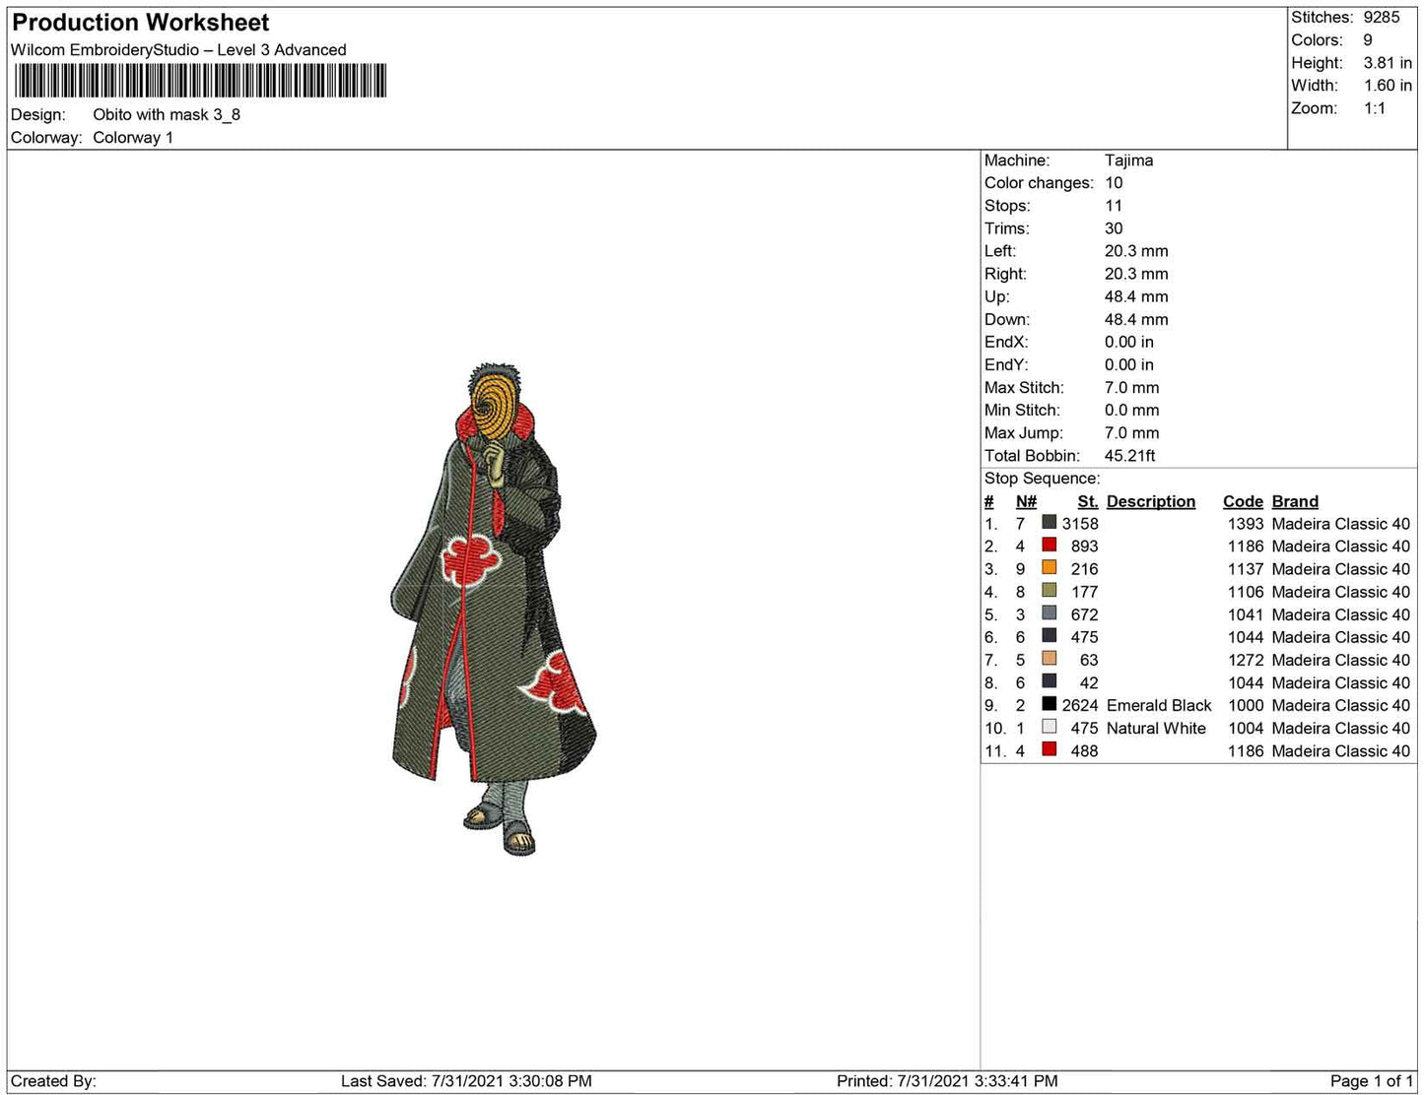Click thread code 1137
Viewport: 1424px width, 1095px height.
[1246, 569]
